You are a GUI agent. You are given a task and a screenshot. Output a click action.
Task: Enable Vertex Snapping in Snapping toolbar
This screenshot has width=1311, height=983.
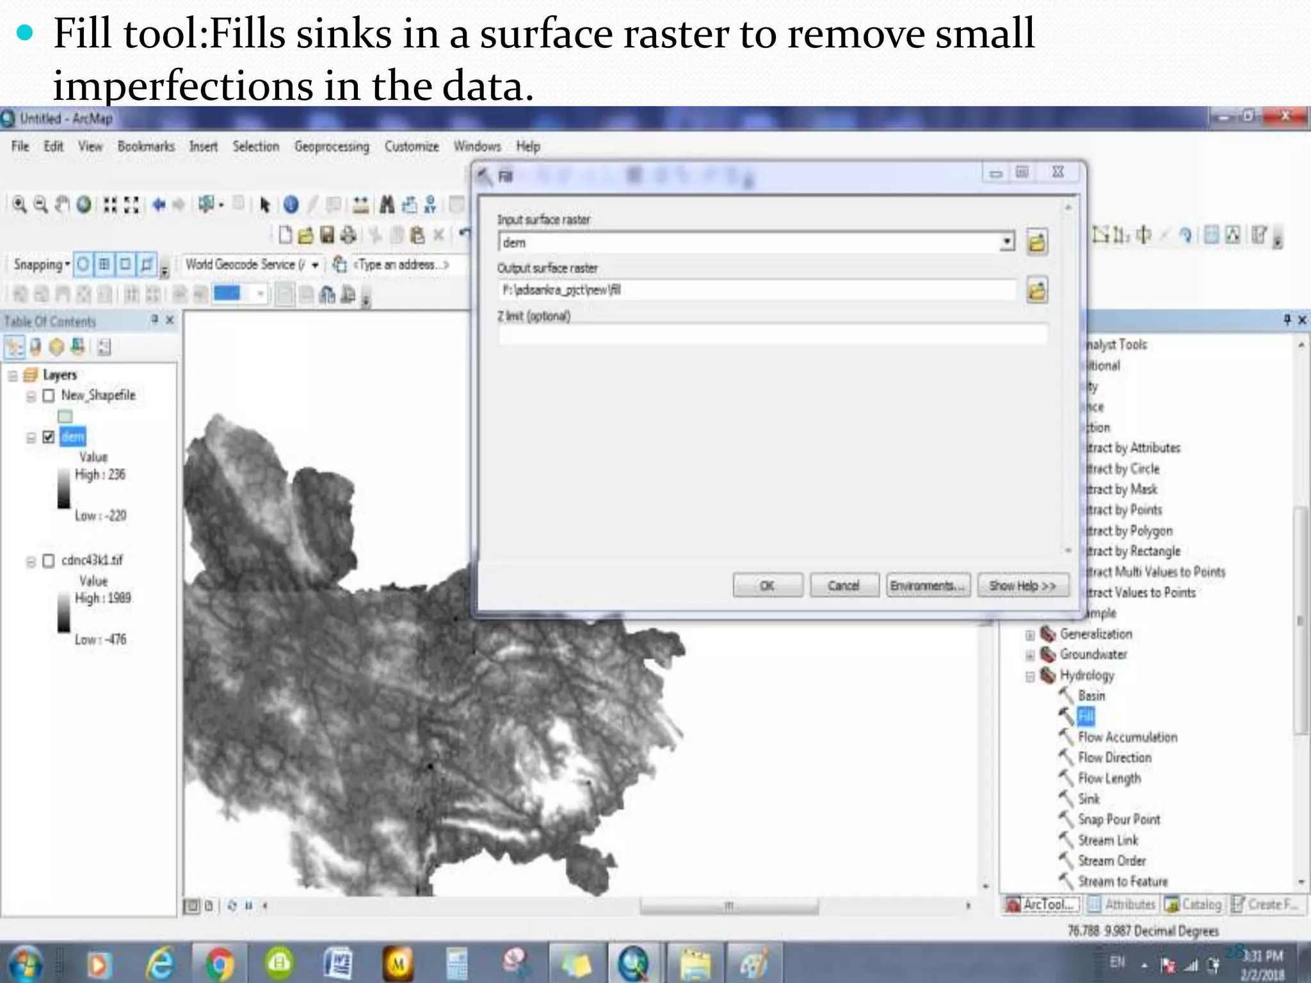tap(125, 264)
